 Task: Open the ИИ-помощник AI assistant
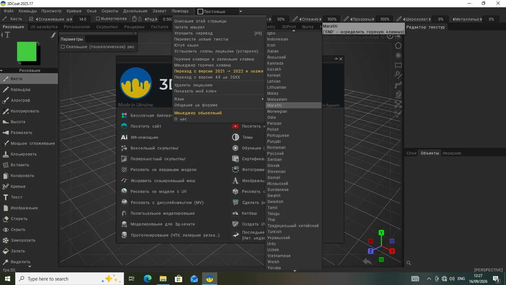139,137
